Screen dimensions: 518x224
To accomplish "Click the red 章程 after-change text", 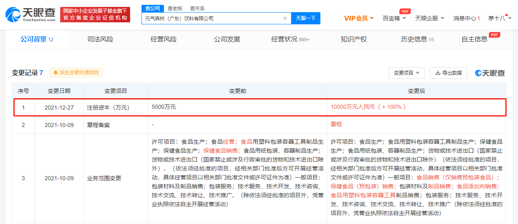I will click(x=336, y=125).
